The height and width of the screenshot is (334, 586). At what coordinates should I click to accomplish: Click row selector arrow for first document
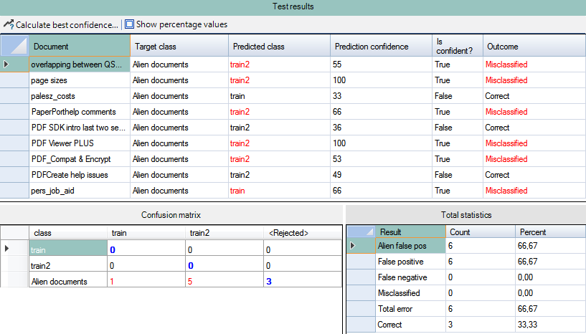click(7, 65)
